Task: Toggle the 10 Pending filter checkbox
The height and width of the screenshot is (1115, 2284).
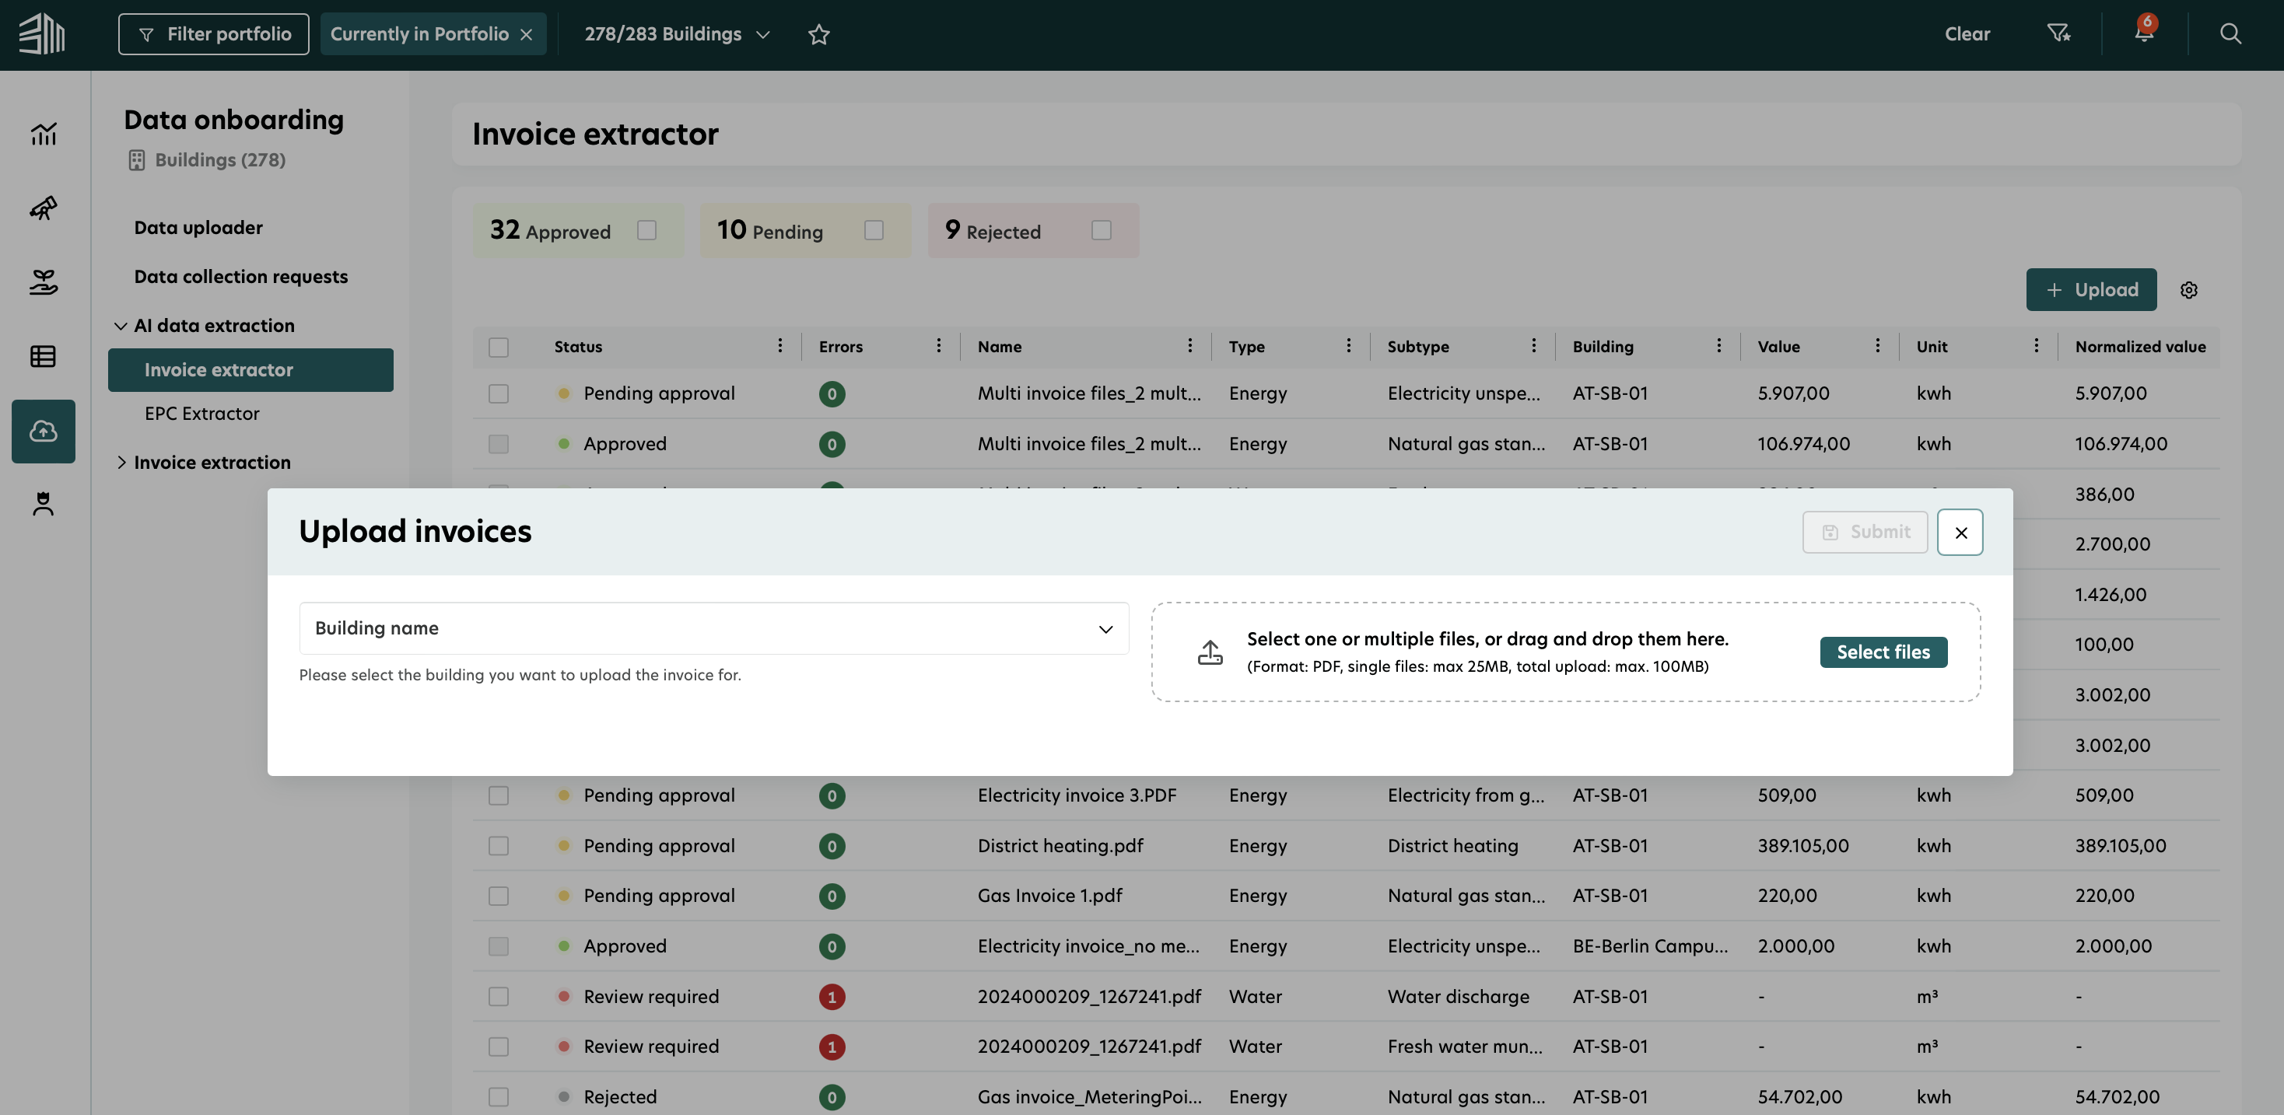Action: pos(874,230)
